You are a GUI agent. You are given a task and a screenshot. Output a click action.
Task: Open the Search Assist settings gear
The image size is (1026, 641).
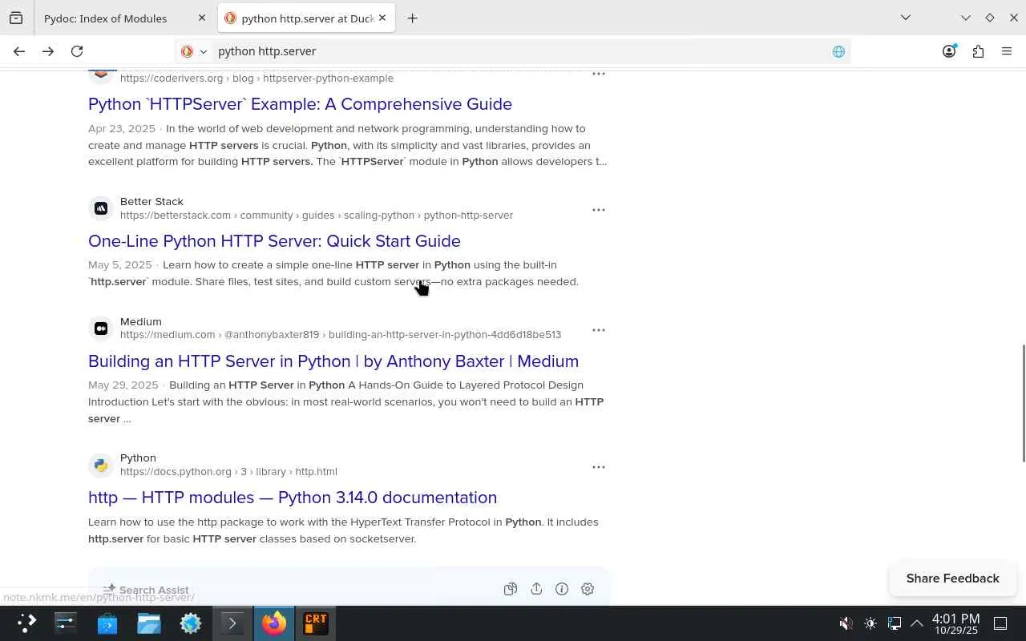pyautogui.click(x=588, y=589)
